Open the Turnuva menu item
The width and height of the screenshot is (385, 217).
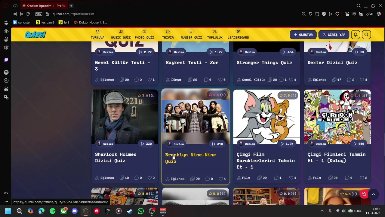97,34
